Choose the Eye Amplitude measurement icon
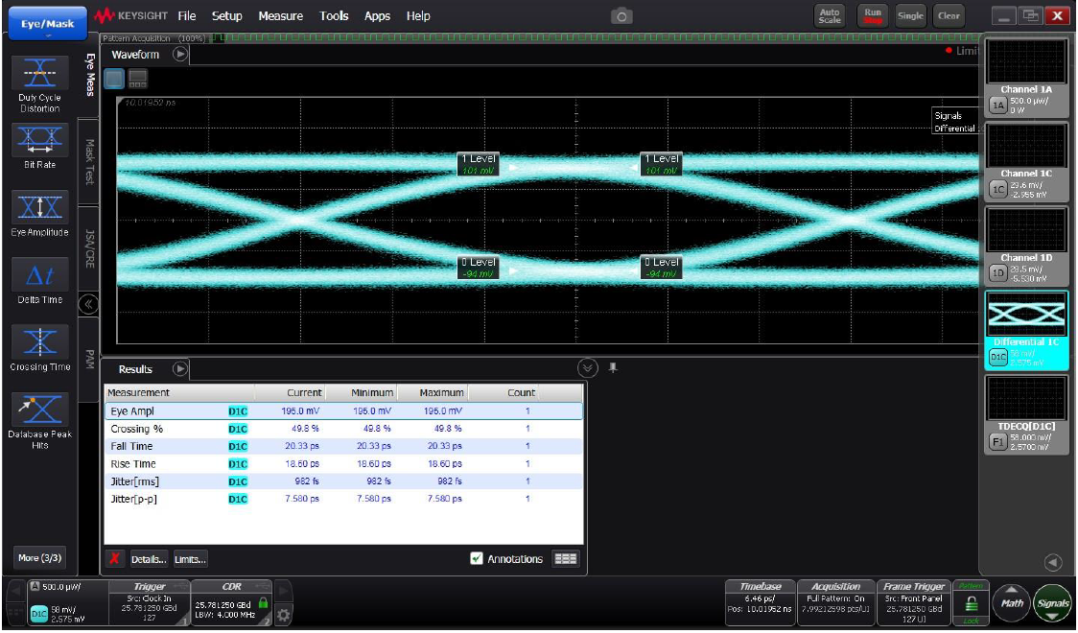 (x=39, y=207)
